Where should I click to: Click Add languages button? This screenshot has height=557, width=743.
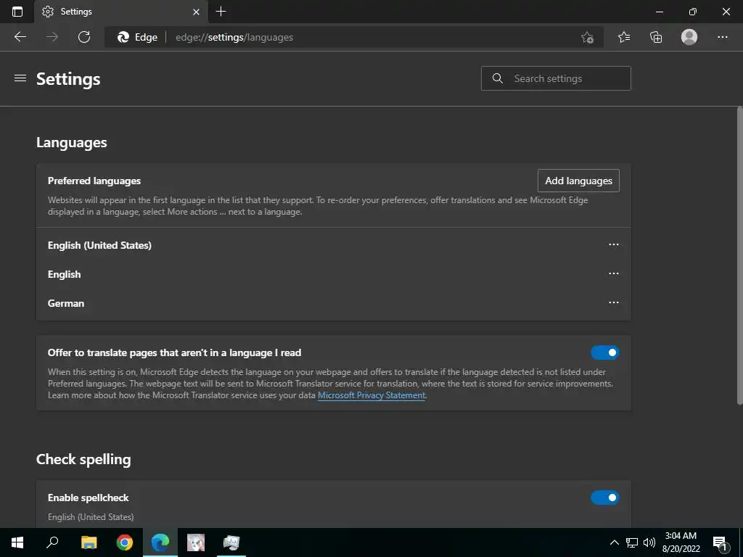point(578,181)
